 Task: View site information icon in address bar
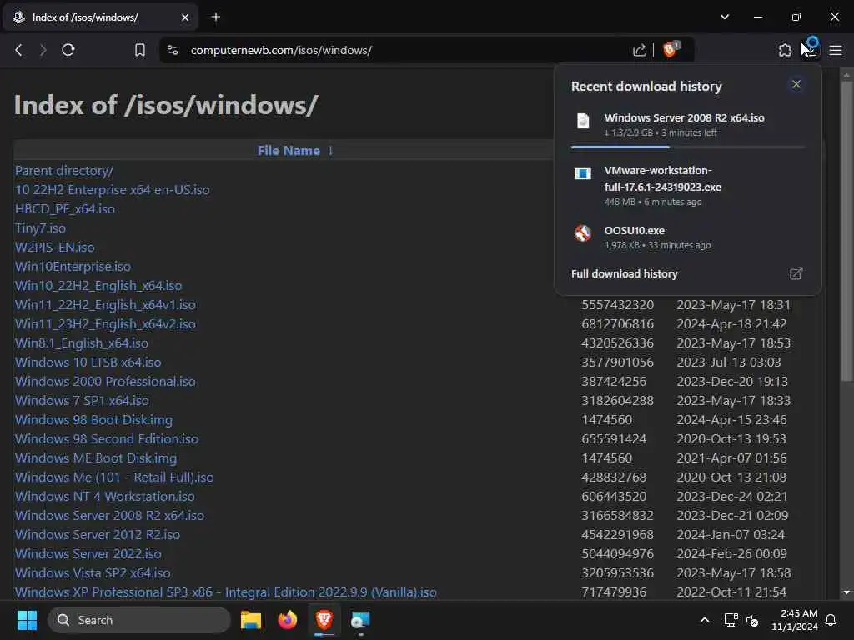[173, 50]
